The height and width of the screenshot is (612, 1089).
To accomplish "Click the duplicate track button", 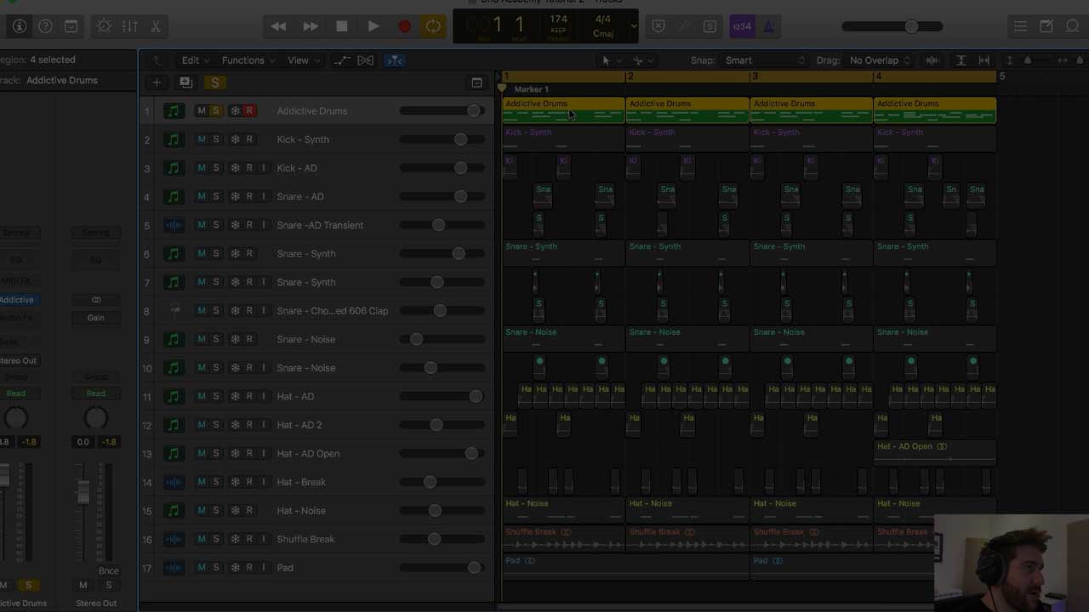I will [185, 82].
